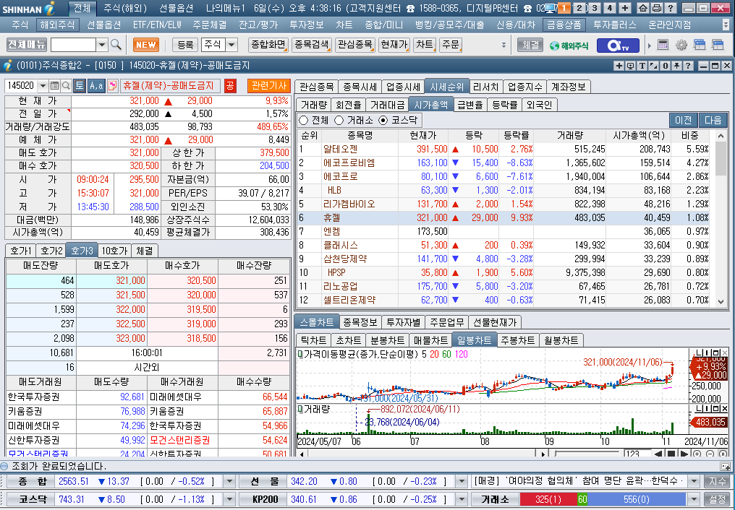Open the menu search box dropdown arrow

[x=102, y=45]
